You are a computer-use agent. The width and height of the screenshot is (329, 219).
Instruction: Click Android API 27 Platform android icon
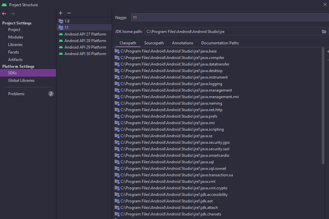point(61,34)
